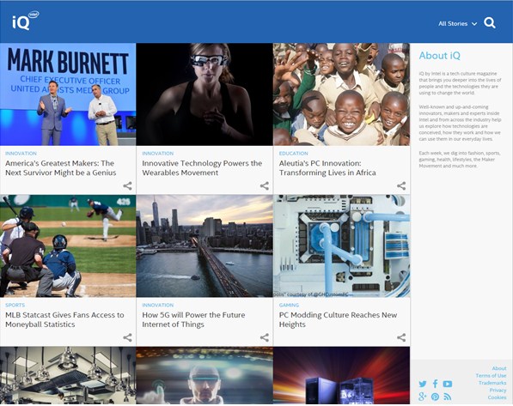Share the MLB Statcast story

[x=127, y=337]
